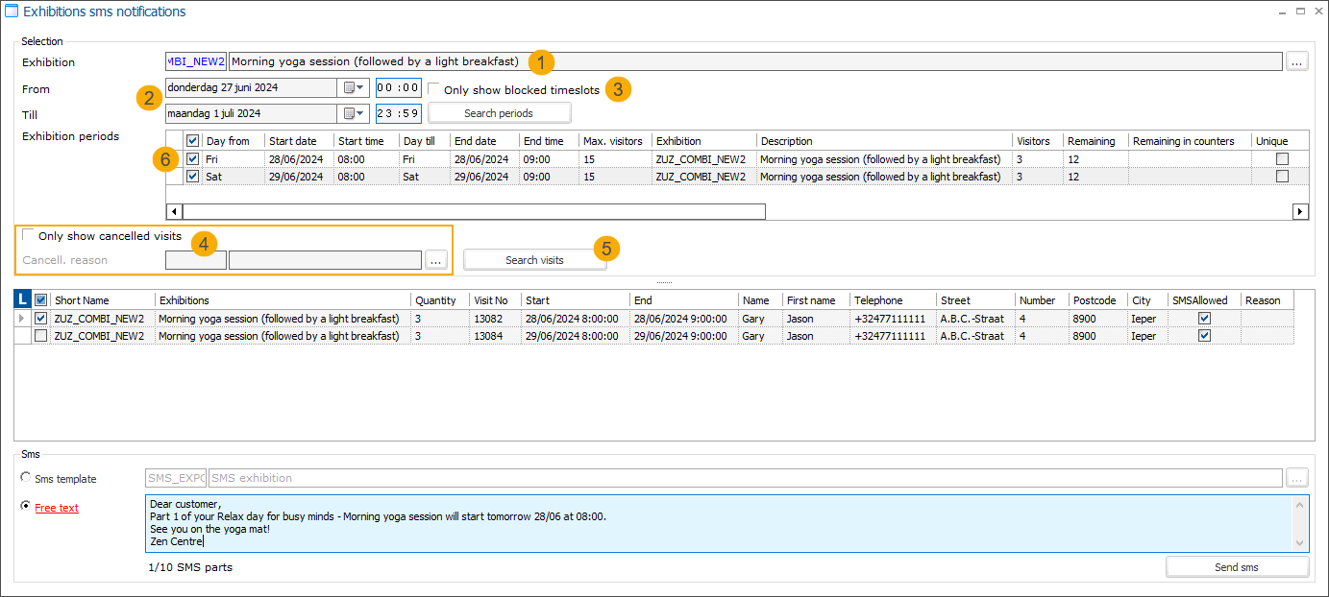Toggle the select-all checkbox in Exhibition periods
The width and height of the screenshot is (1329, 597).
tap(191, 140)
